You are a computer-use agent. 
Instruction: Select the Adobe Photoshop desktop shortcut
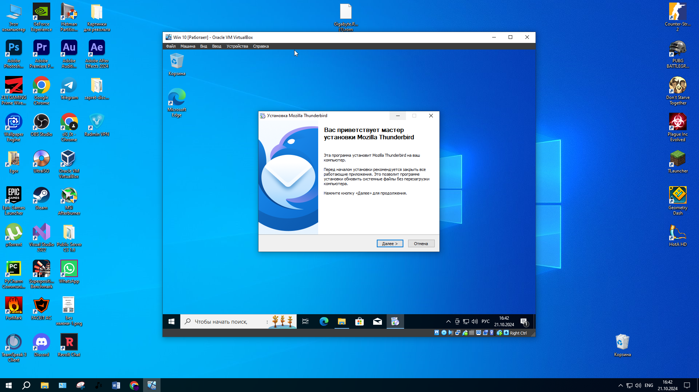[14, 54]
